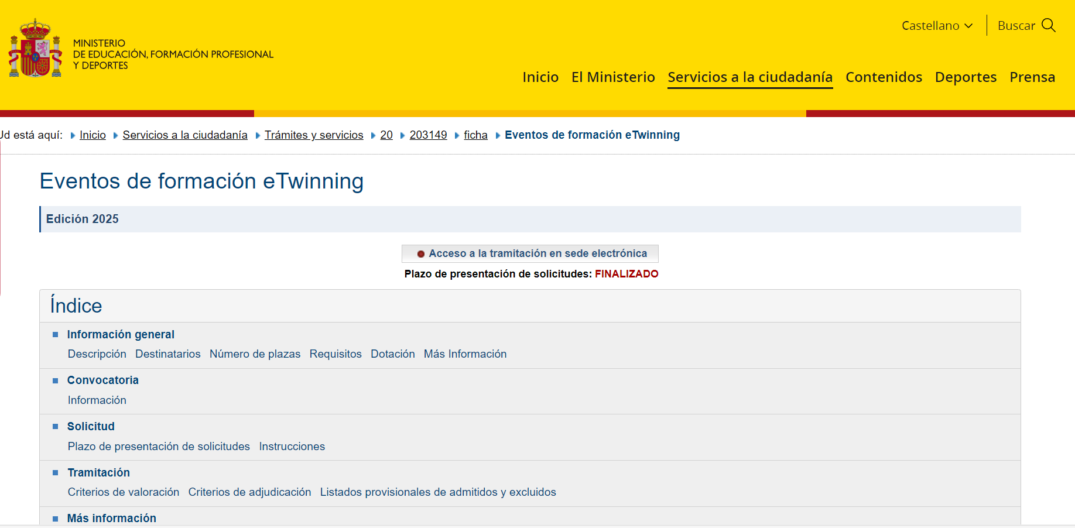
Task: Navigate to the Deportes section
Action: click(x=966, y=77)
